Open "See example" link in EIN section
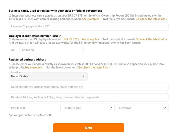The height and width of the screenshot is (137, 174). pyautogui.click(x=90, y=39)
